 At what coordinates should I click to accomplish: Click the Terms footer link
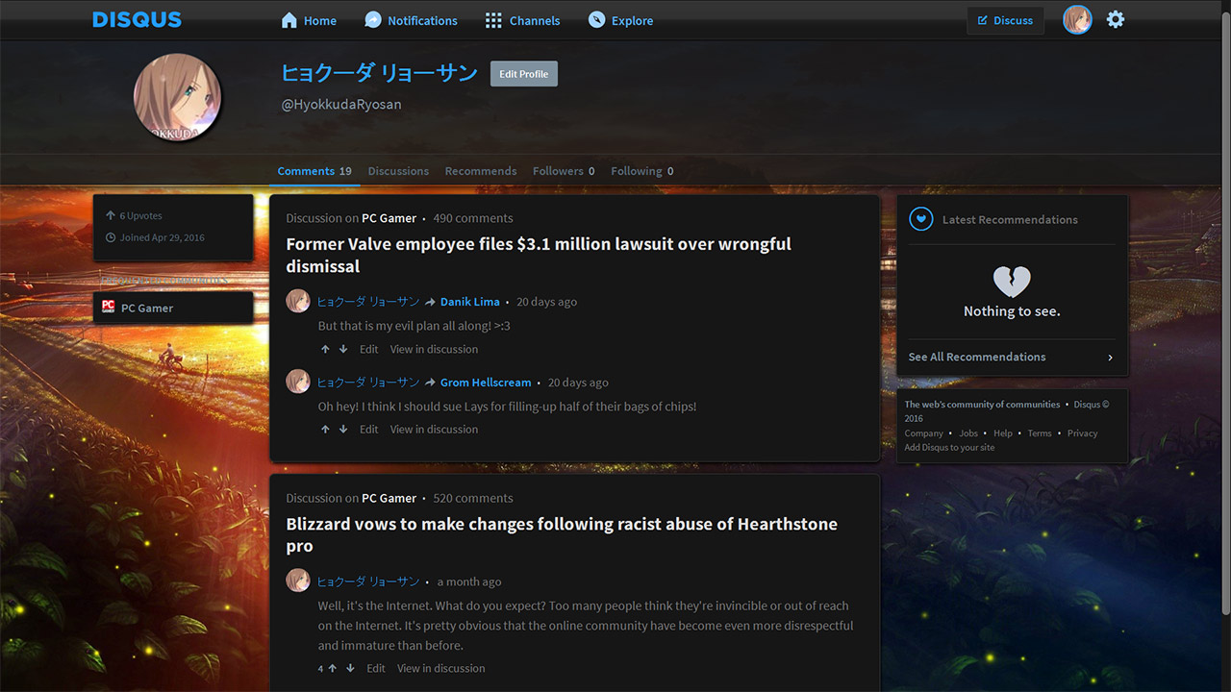point(1040,433)
